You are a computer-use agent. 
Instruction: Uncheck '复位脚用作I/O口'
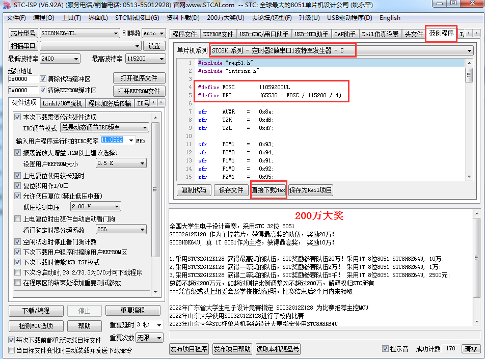18,186
